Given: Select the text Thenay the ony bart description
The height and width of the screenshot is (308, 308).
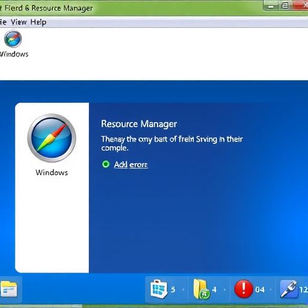Looking at the screenshot, I should 172,143.
